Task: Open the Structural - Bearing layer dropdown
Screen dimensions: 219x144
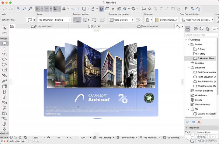Action: (x=54, y=20)
